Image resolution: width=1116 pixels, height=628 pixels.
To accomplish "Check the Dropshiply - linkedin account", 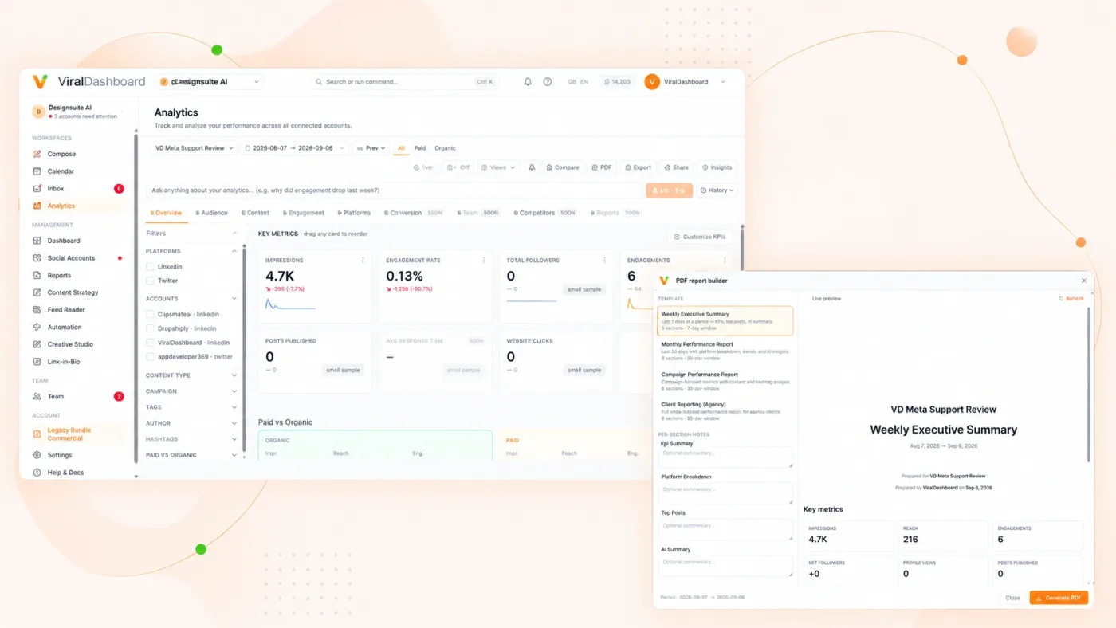I will point(150,328).
